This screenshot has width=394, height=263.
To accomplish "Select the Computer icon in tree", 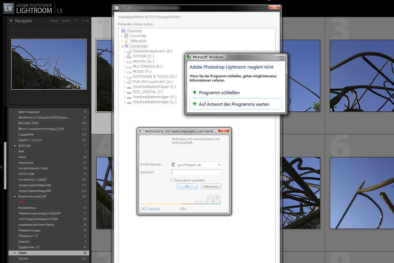I will pyautogui.click(x=126, y=46).
